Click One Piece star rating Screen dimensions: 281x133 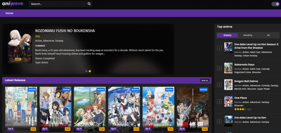pyautogui.click(x=240, y=109)
